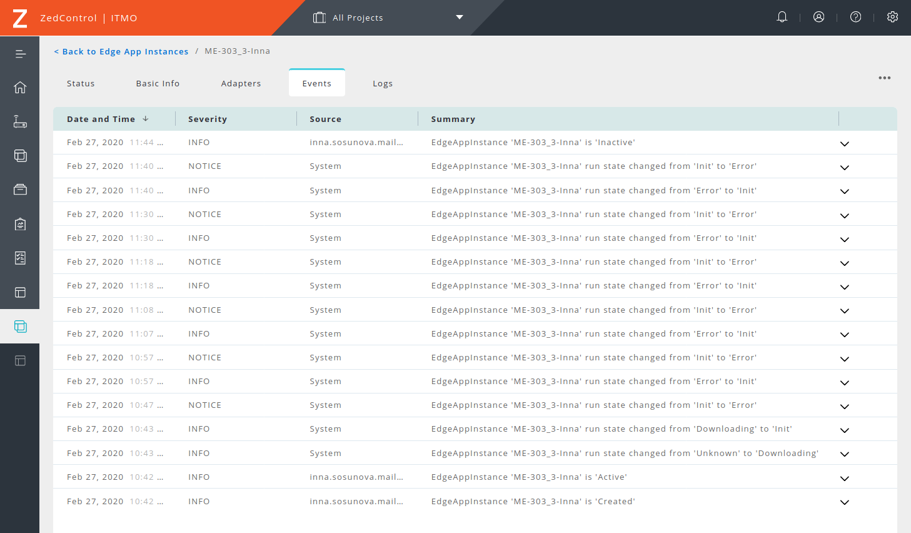This screenshot has width=911, height=533.
Task: Toggle the hamburger sidebar menu
Action: (20, 54)
